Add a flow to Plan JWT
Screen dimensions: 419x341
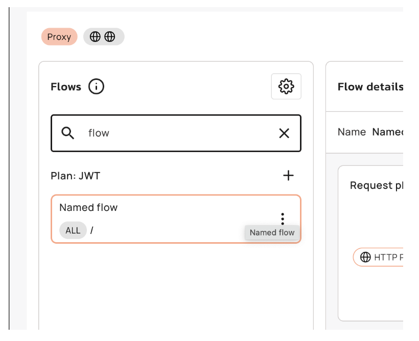[288, 176]
